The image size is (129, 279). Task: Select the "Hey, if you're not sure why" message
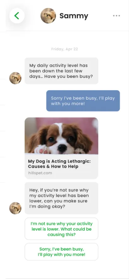tap(61, 198)
